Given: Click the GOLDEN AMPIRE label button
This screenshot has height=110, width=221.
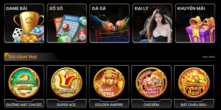Looking at the screenshot, I should [x=109, y=105].
